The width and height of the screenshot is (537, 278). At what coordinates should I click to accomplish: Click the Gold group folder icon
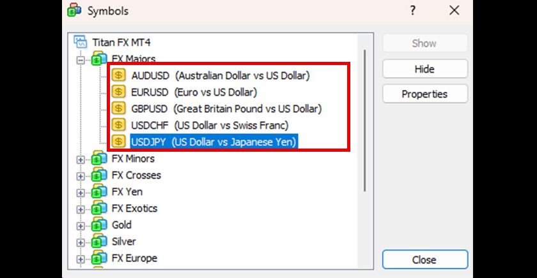(98, 225)
